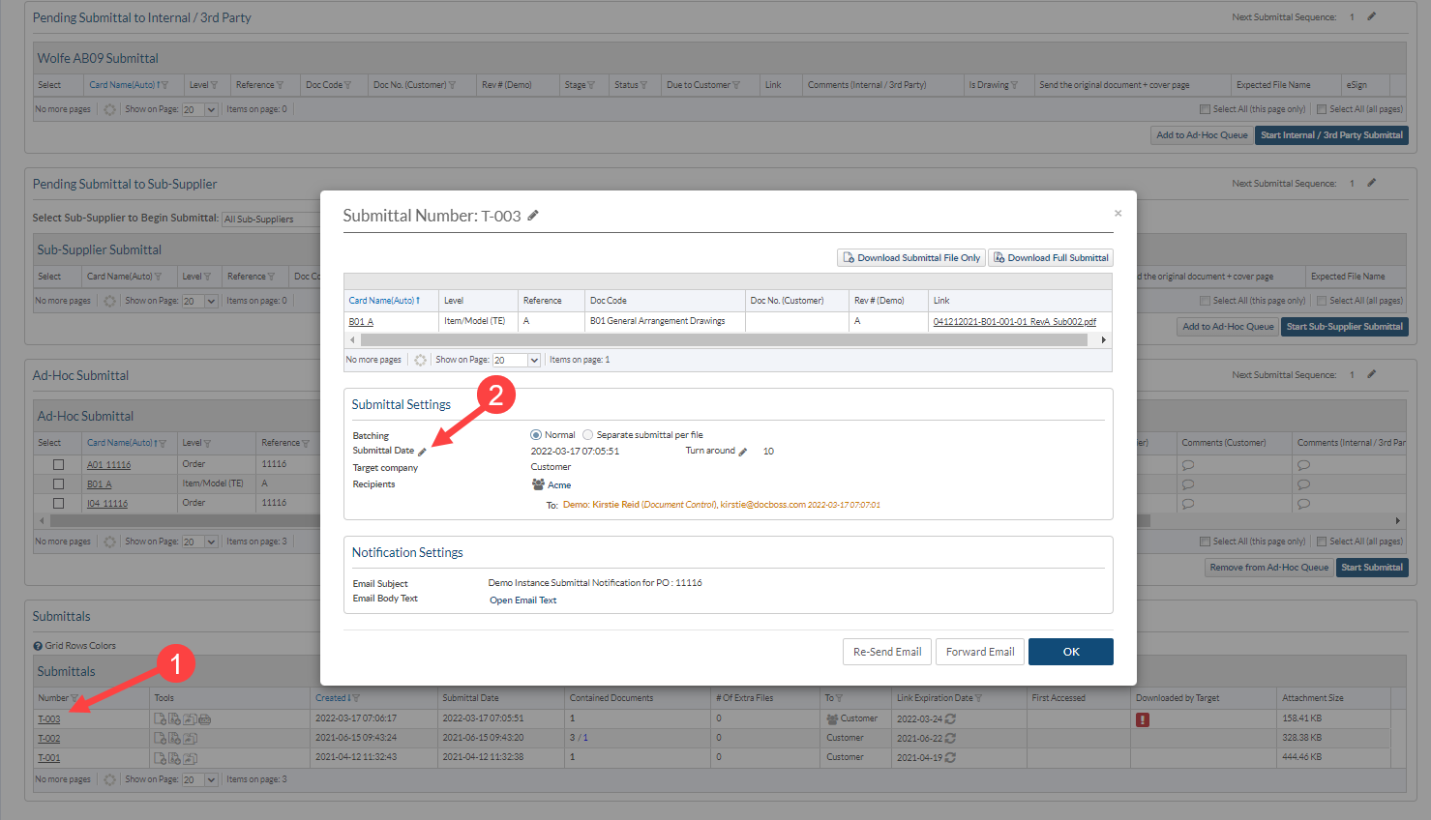The width and height of the screenshot is (1431, 820).
Task: Open Show on Page dropdown in dialog
Action: pyautogui.click(x=517, y=360)
